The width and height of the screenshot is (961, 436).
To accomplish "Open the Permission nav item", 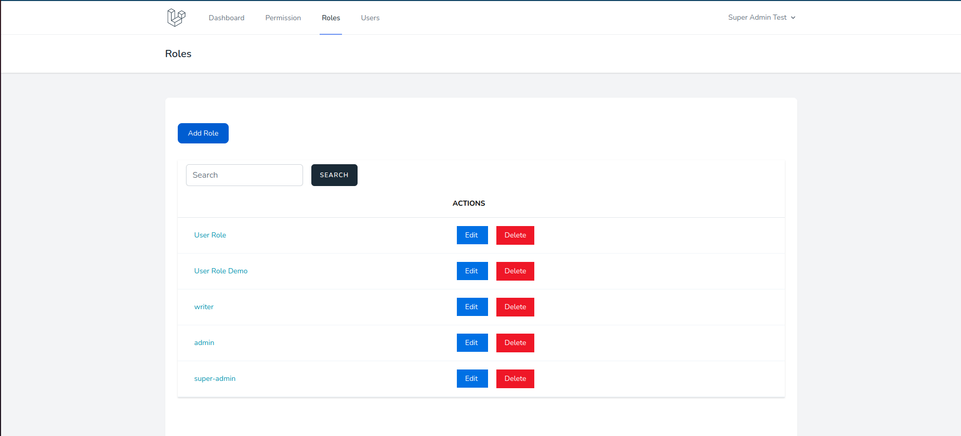I will click(x=283, y=18).
